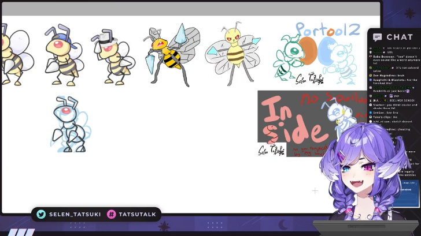
Task: Open the bee wearing white fedora drawing
Action: (113, 57)
